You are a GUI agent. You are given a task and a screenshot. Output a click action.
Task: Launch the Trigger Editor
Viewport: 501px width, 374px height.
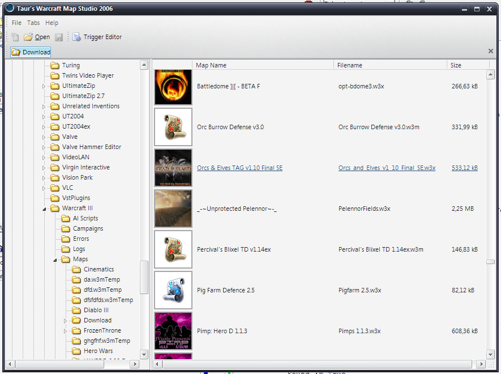click(x=97, y=37)
